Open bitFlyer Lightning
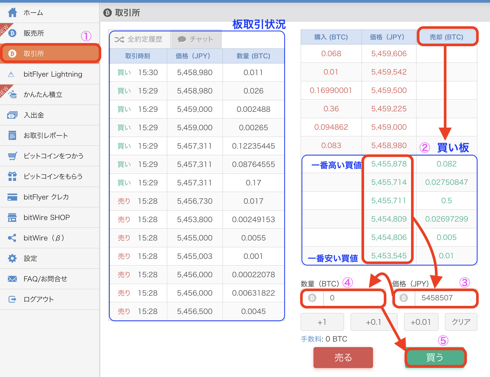This screenshot has height=377, width=490. [50, 74]
